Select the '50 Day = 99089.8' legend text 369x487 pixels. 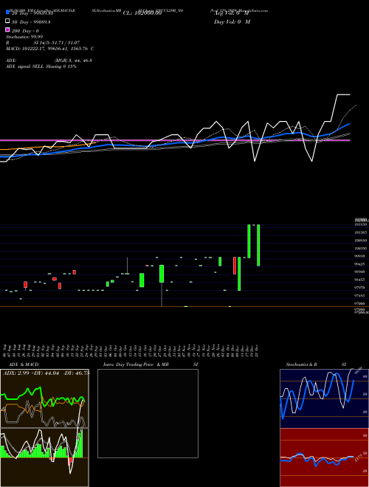[31, 21]
